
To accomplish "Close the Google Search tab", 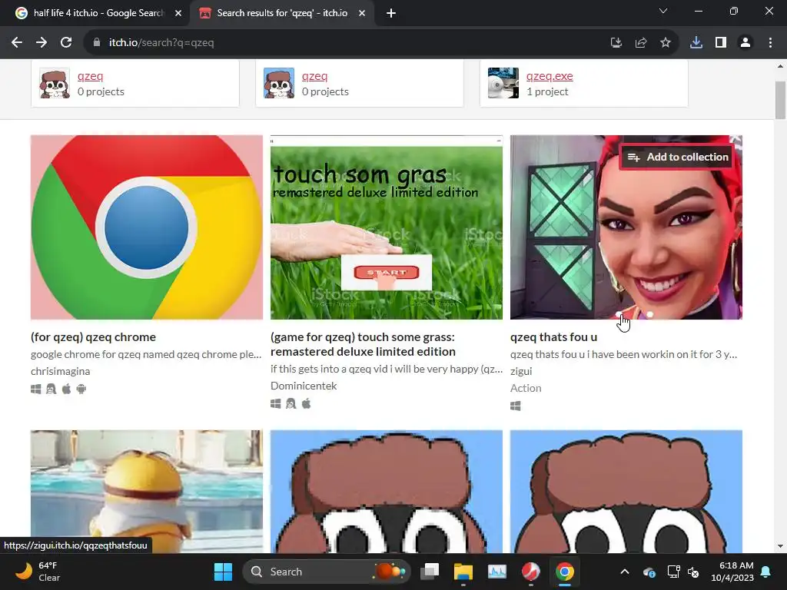I will [178, 14].
